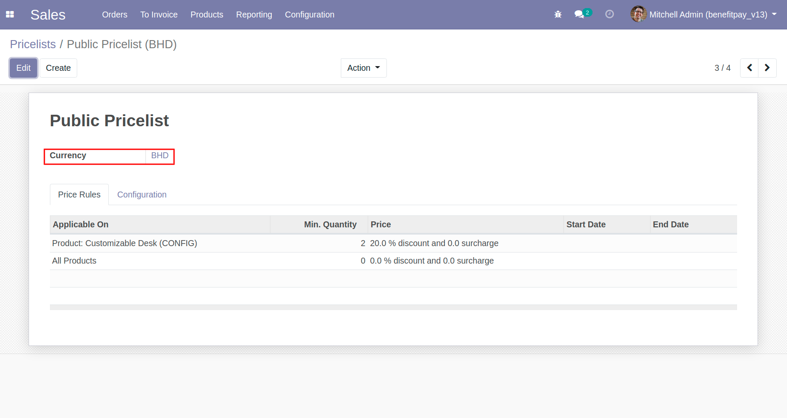Open the Reporting menu
The width and height of the screenshot is (787, 418).
[x=254, y=15]
